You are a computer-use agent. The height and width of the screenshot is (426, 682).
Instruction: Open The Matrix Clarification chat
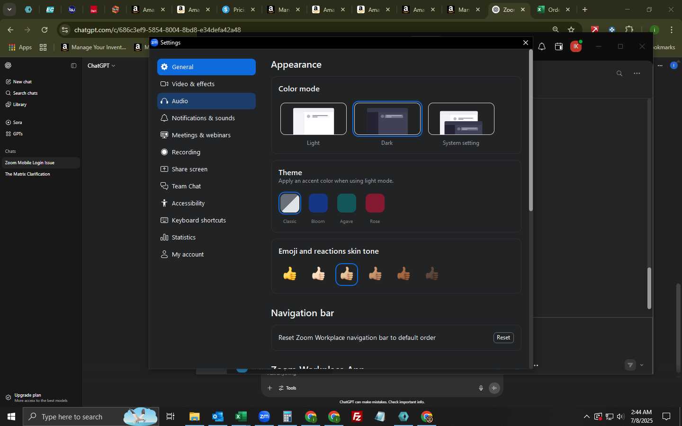pos(40,174)
